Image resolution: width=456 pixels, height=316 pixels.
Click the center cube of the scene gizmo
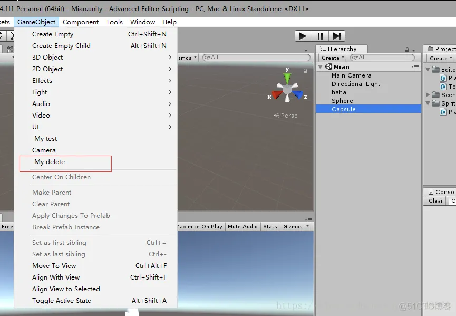click(287, 89)
